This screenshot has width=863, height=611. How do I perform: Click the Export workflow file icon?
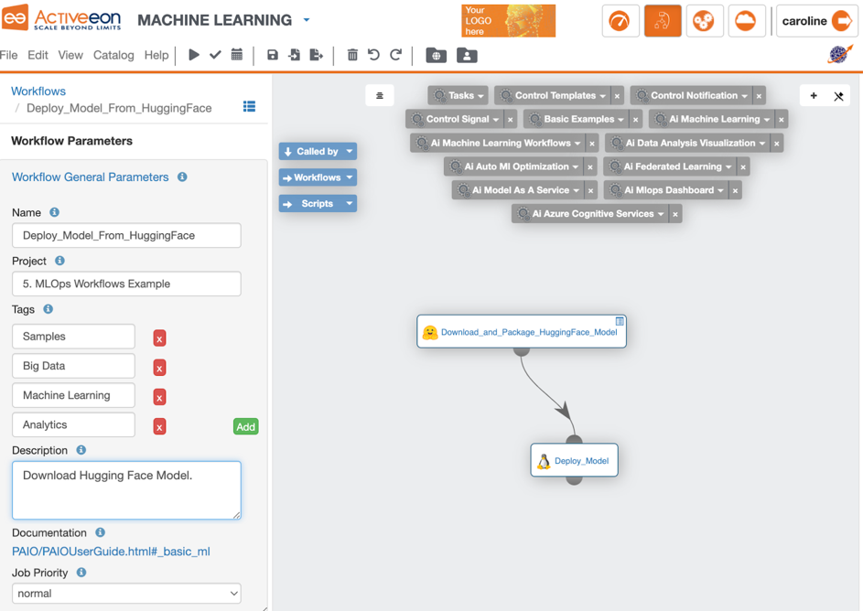point(317,55)
